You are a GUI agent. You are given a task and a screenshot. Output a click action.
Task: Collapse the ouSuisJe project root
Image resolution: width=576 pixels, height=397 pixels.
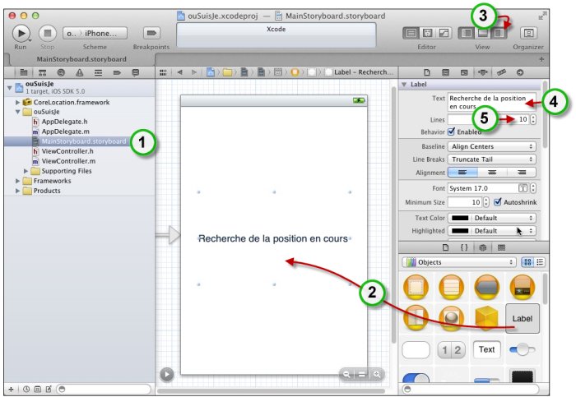coord(10,88)
